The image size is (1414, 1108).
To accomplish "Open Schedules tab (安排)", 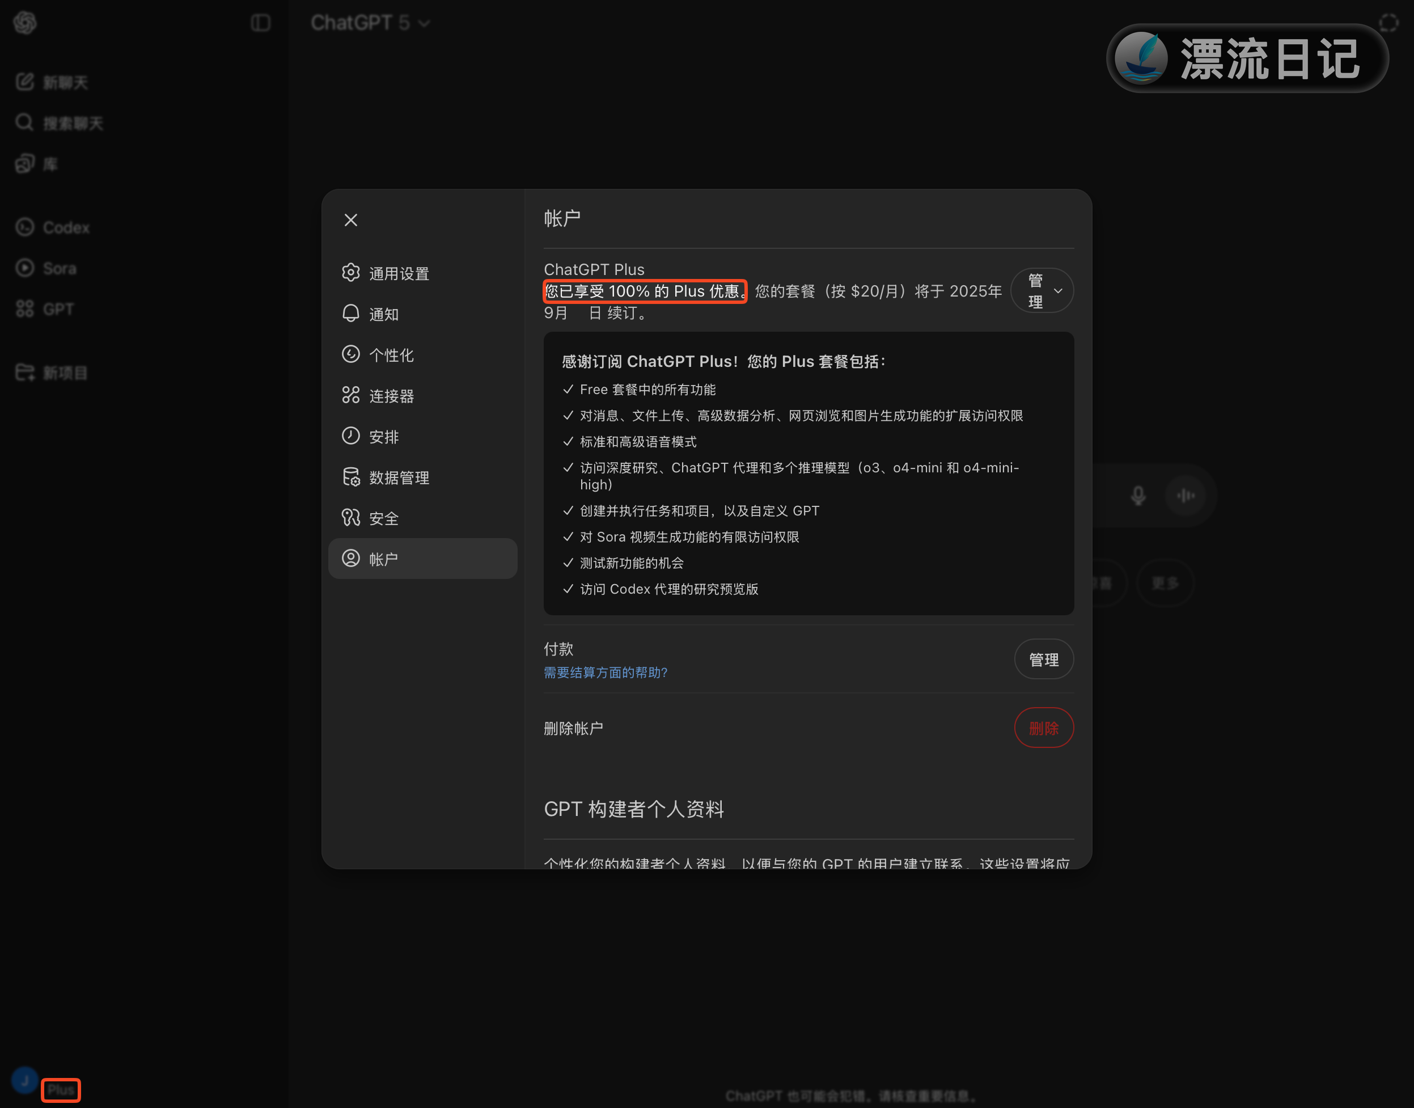I will [422, 437].
